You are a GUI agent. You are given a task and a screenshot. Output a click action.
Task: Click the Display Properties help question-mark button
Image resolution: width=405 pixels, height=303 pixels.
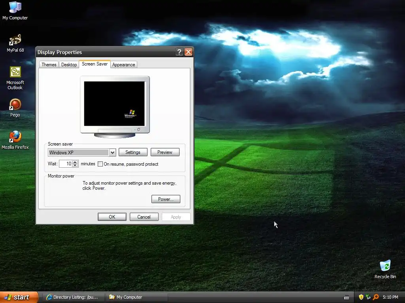pos(179,52)
